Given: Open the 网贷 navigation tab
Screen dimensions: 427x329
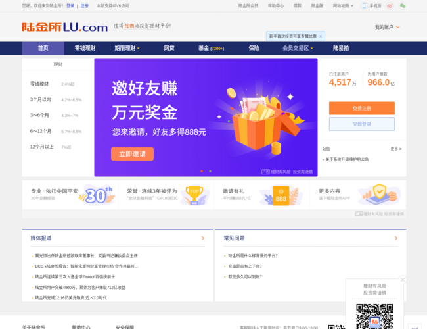Looking at the screenshot, I should pyautogui.click(x=169, y=48).
